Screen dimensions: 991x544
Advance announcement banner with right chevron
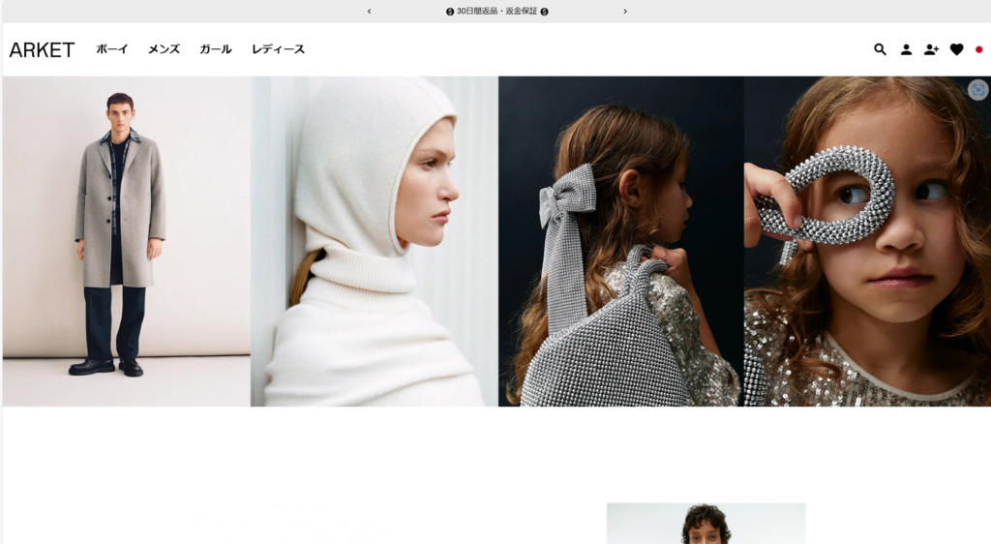pos(625,12)
